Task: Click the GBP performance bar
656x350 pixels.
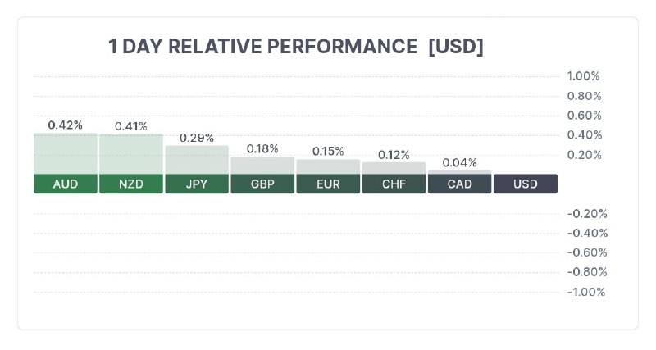Action: pos(262,166)
